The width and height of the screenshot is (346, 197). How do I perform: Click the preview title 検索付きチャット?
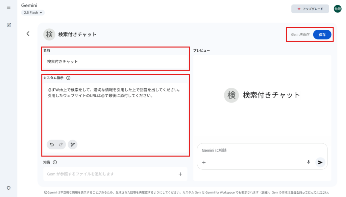[x=271, y=95]
